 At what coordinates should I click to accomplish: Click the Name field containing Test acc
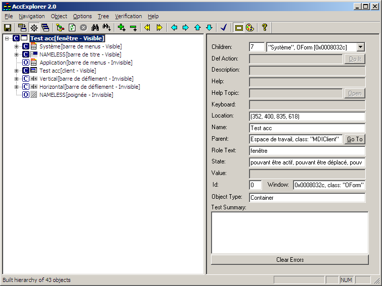pos(307,128)
